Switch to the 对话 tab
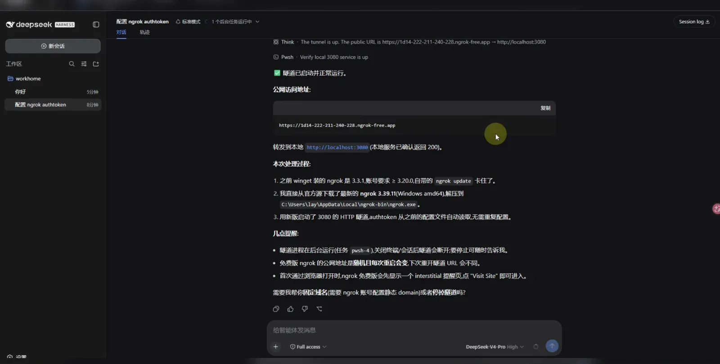The width and height of the screenshot is (720, 364). (121, 32)
